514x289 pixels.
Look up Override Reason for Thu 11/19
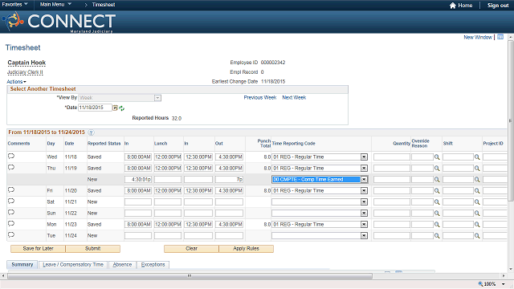(437, 169)
